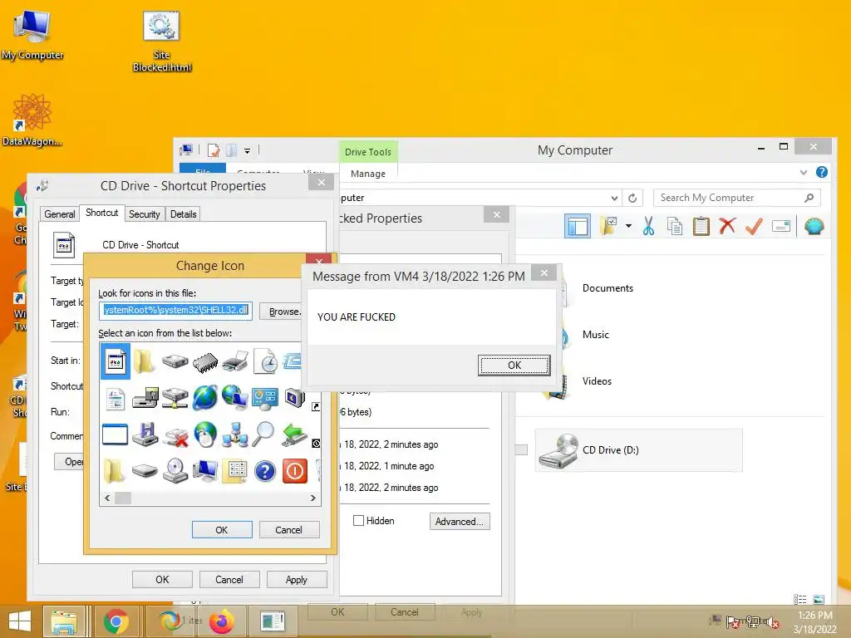The width and height of the screenshot is (851, 638).
Task: Pick the networked computers icon
Action: (x=235, y=435)
